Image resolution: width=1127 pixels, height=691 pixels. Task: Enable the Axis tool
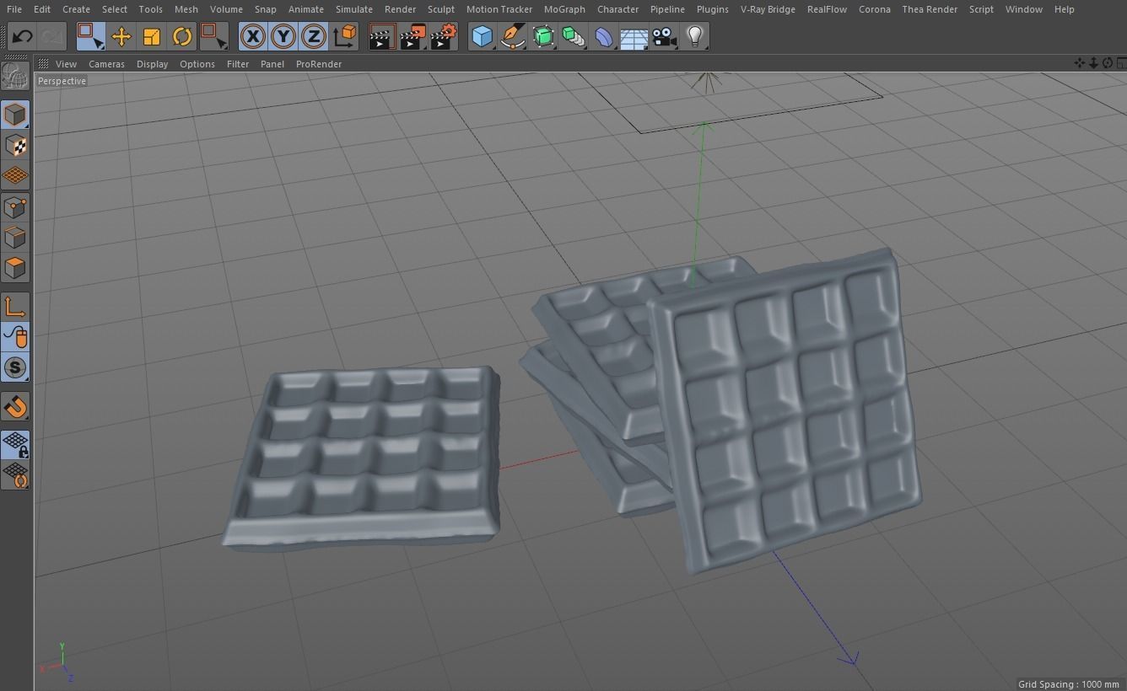(15, 307)
